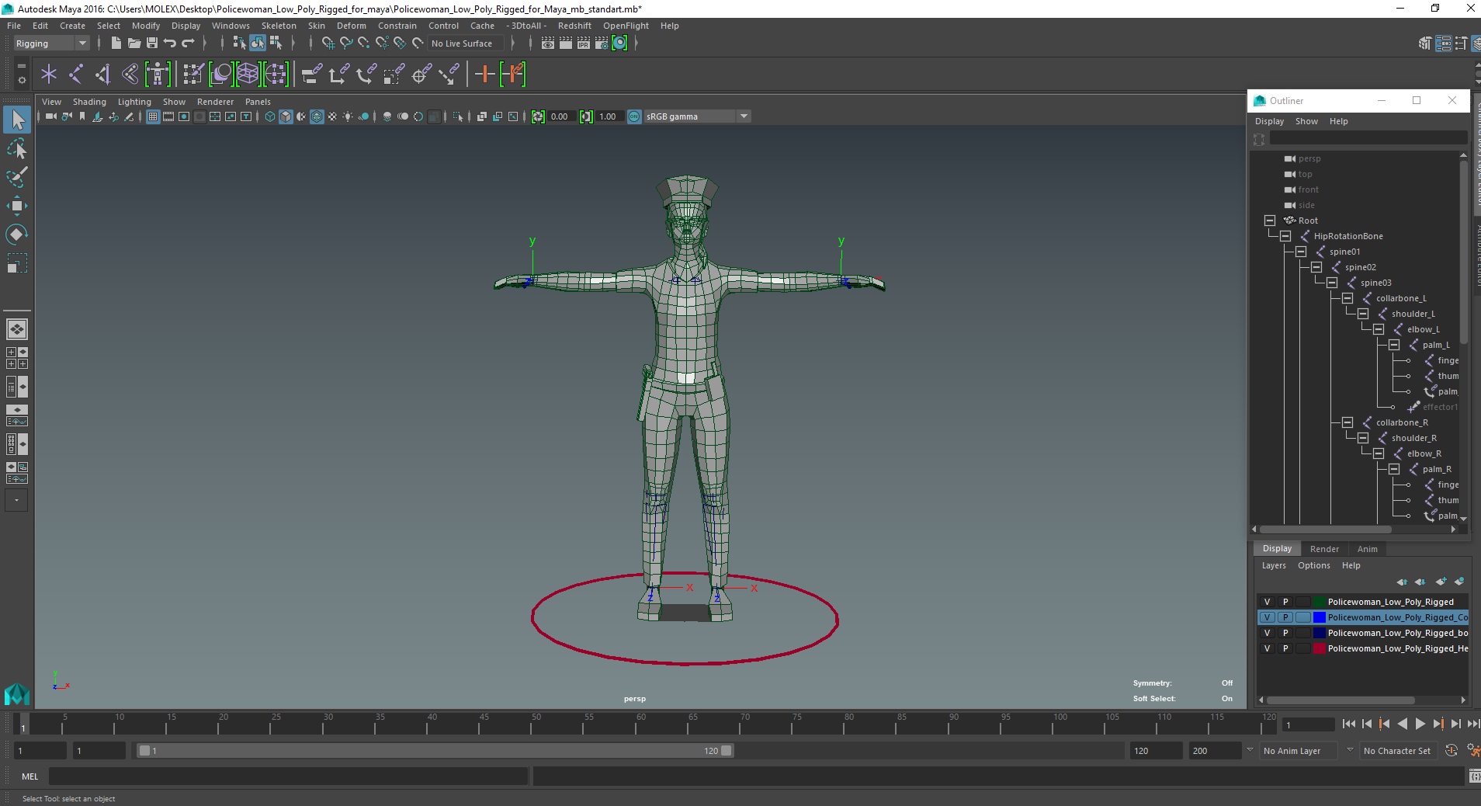
Task: Open the Skin menu
Action: pos(316,26)
